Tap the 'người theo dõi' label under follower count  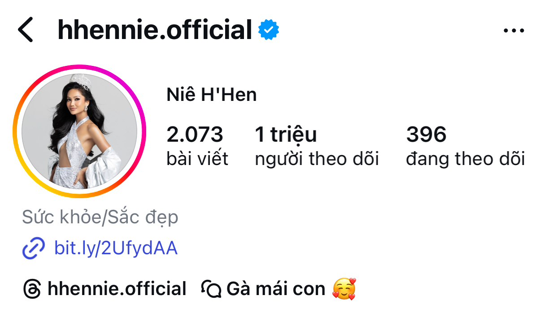click(x=316, y=159)
